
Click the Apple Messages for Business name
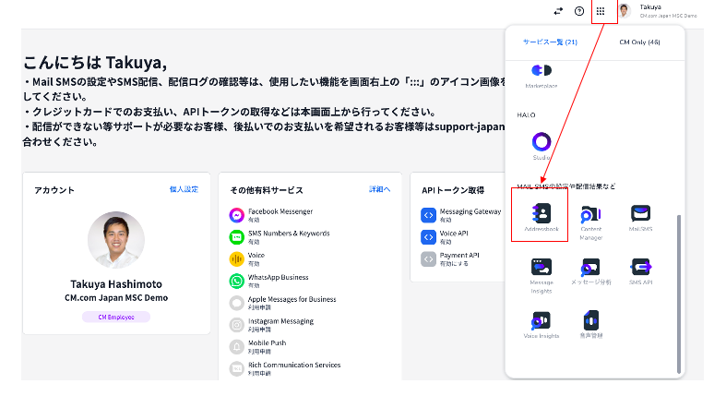(x=292, y=299)
